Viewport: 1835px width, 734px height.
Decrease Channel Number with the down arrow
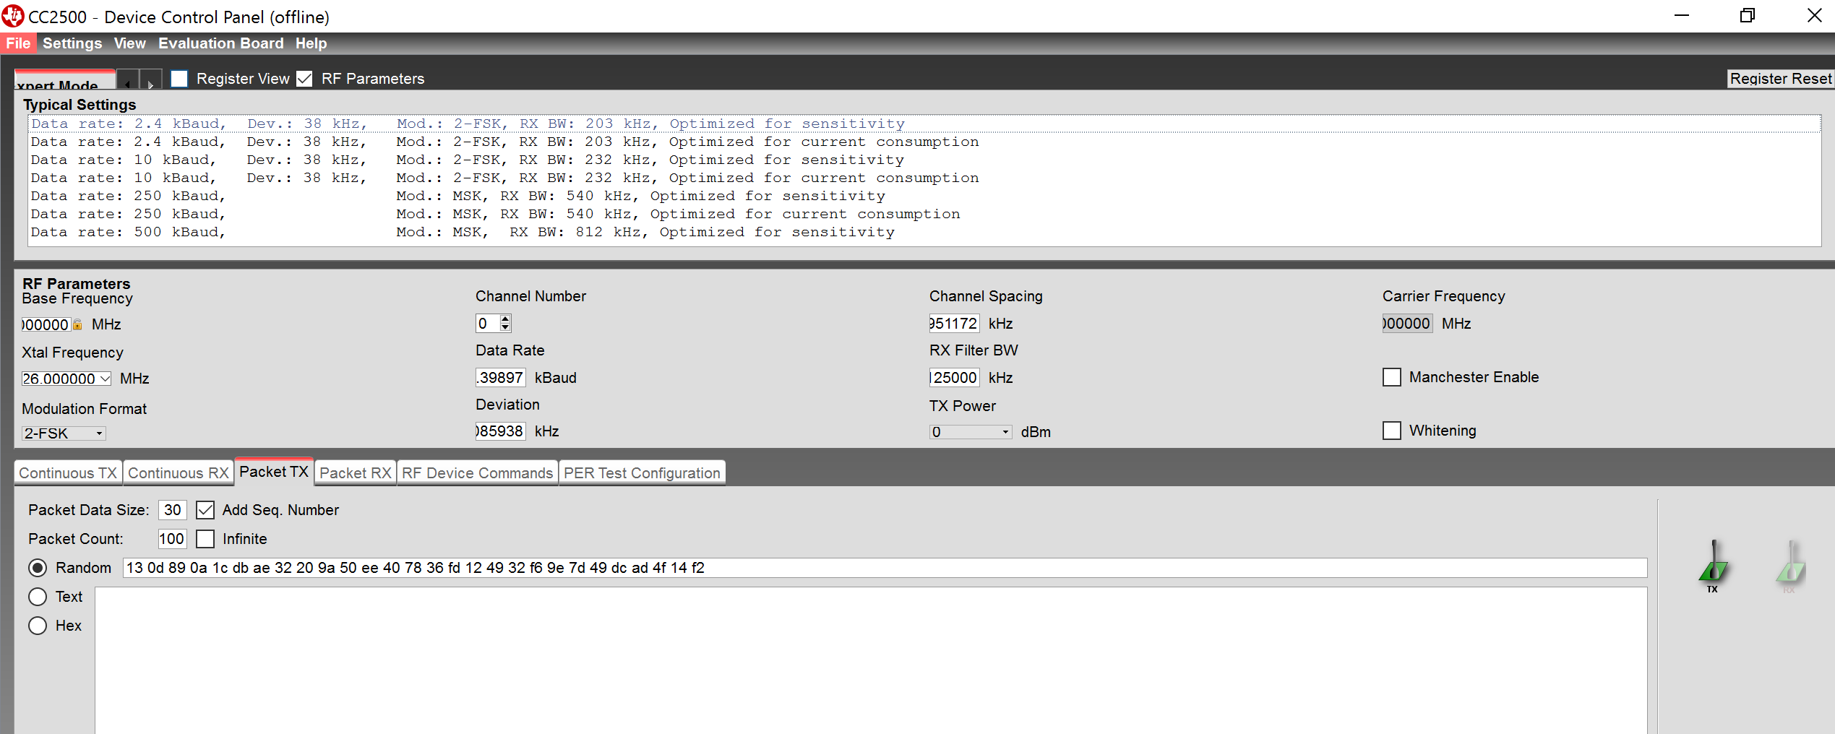[x=505, y=327]
